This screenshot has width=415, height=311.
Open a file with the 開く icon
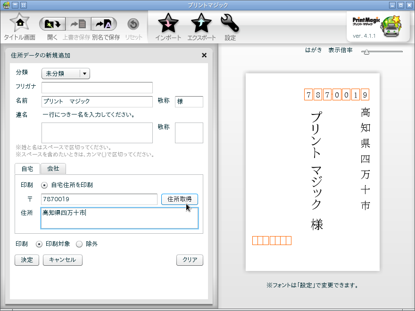click(52, 25)
